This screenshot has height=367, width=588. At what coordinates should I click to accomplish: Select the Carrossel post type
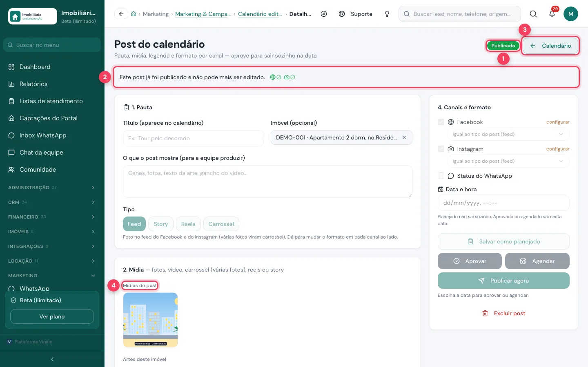(x=221, y=224)
